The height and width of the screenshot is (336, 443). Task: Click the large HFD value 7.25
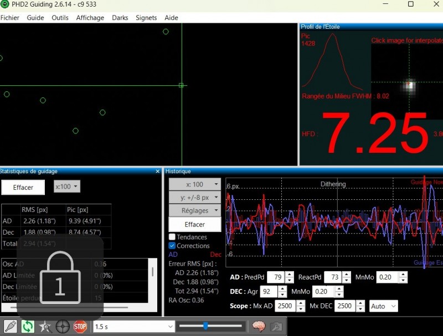(375, 133)
